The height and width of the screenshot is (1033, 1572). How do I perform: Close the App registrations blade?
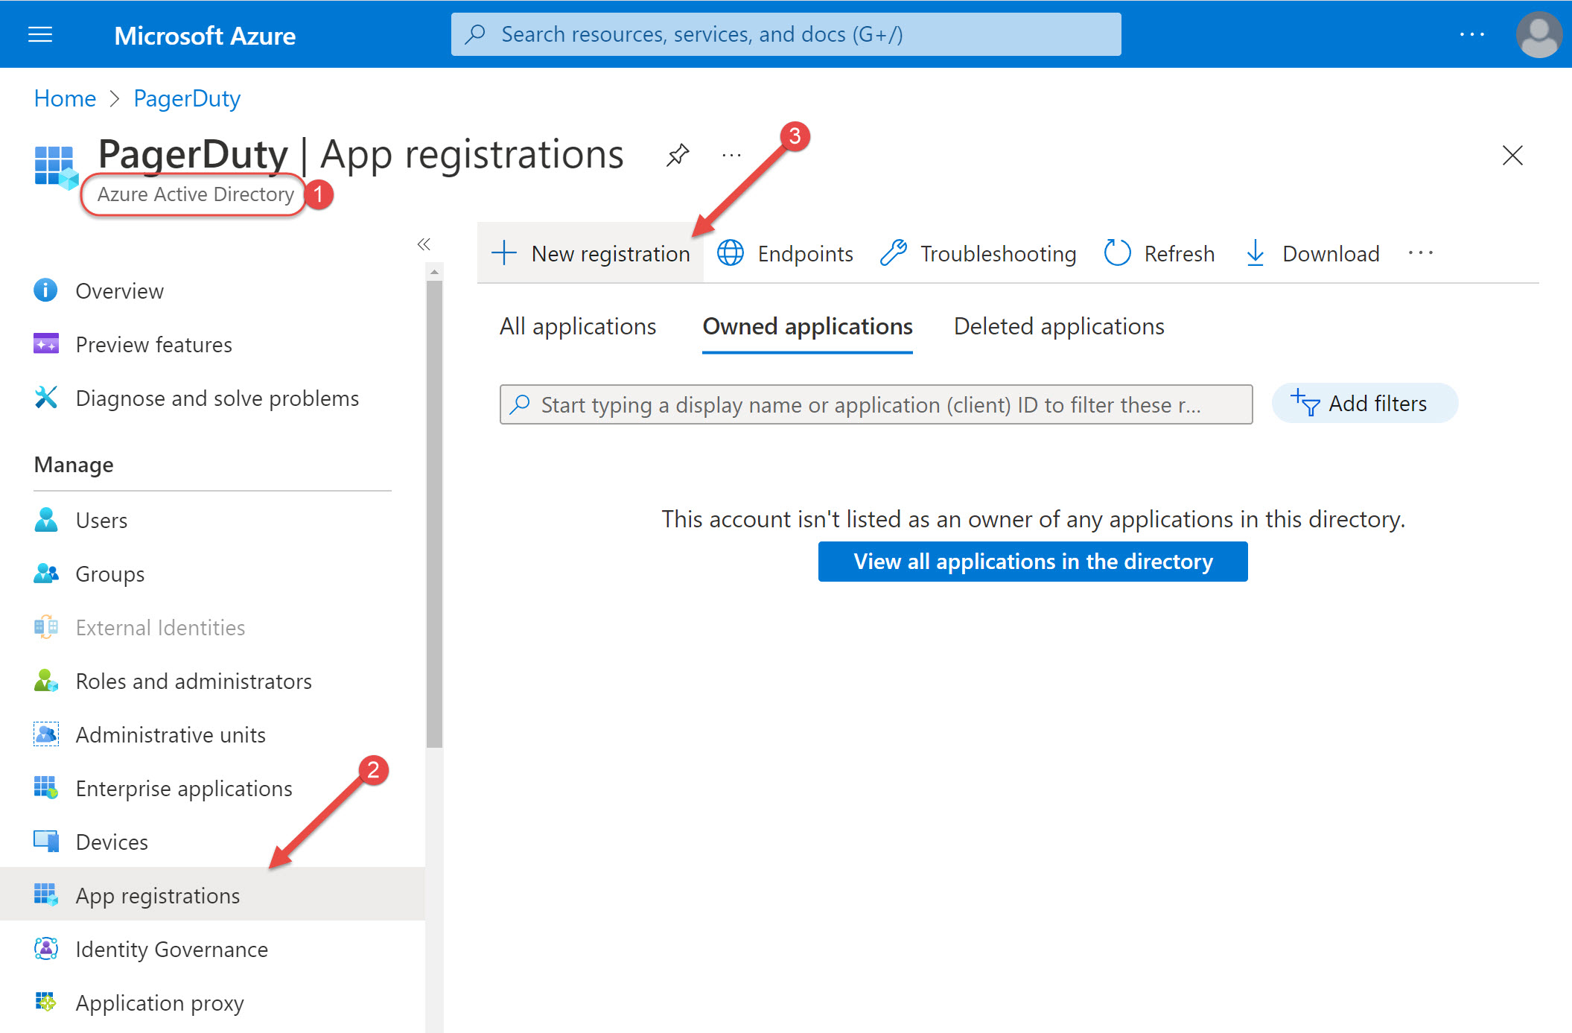click(1512, 155)
